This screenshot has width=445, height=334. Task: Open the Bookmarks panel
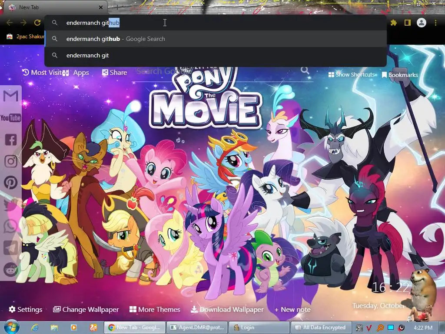(400, 75)
